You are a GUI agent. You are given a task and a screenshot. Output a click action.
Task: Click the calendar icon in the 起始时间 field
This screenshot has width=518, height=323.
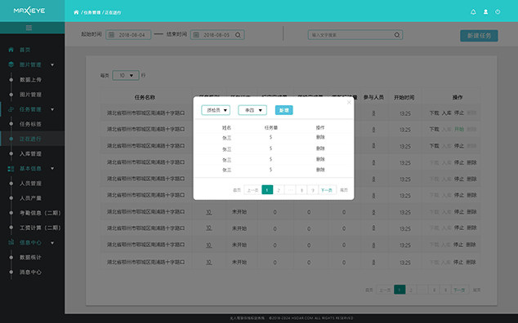tap(112, 34)
